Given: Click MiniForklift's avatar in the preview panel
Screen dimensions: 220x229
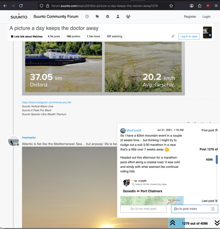Looking at the screenshot, I should (x=123, y=131).
